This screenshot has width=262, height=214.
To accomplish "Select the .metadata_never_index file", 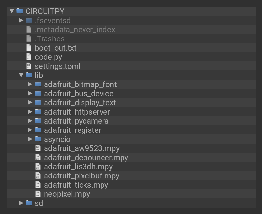I will click(x=75, y=29).
